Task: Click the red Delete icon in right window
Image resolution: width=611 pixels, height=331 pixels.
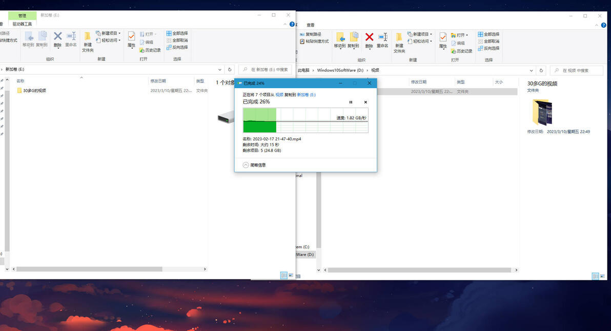Action: [x=369, y=40]
